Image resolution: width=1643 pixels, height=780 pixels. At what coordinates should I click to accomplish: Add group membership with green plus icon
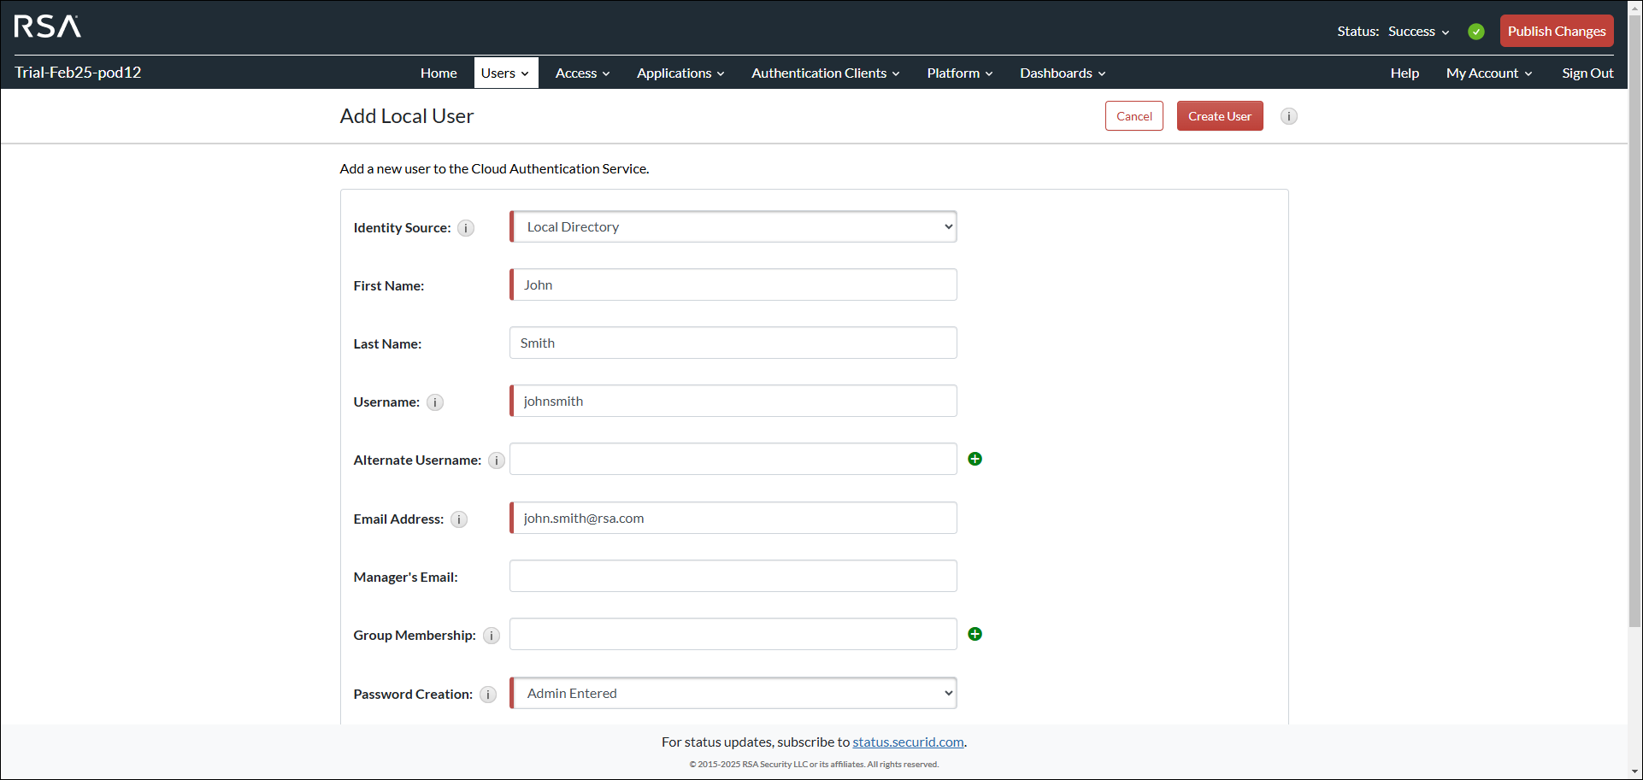[x=975, y=634]
